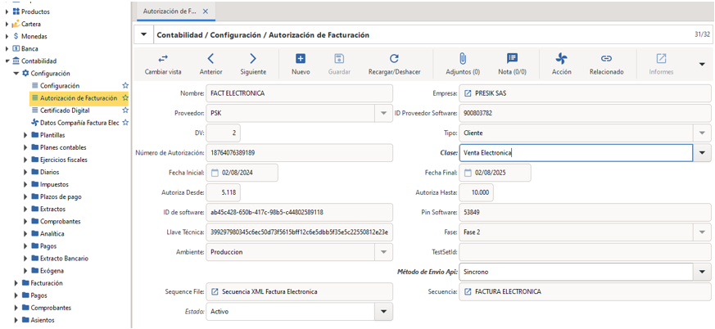Open the Fecha Final calendar picker
715x329 pixels.
(x=468, y=173)
